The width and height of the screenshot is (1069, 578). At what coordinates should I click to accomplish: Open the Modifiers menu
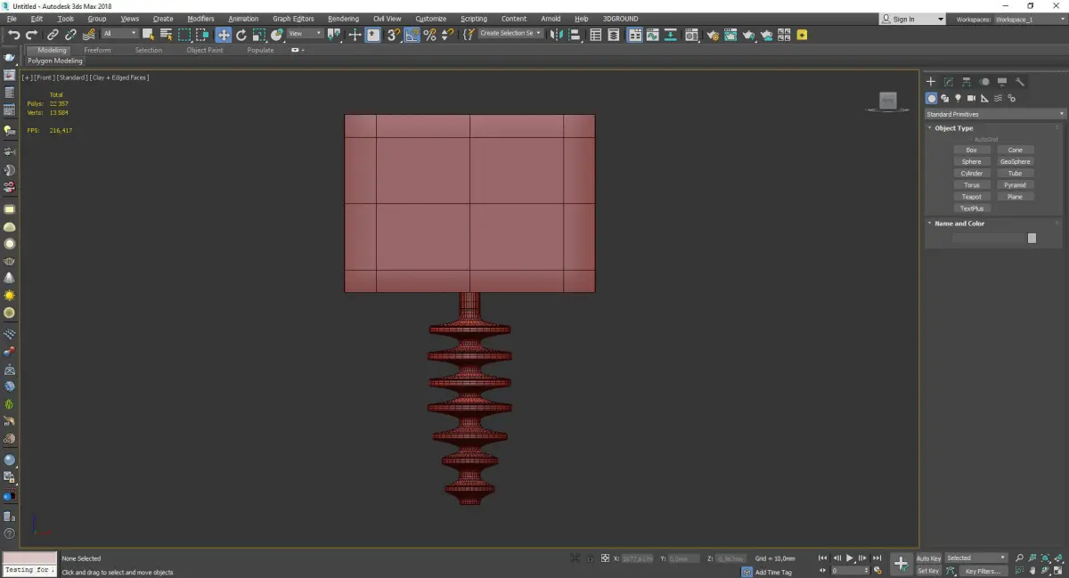(x=200, y=19)
